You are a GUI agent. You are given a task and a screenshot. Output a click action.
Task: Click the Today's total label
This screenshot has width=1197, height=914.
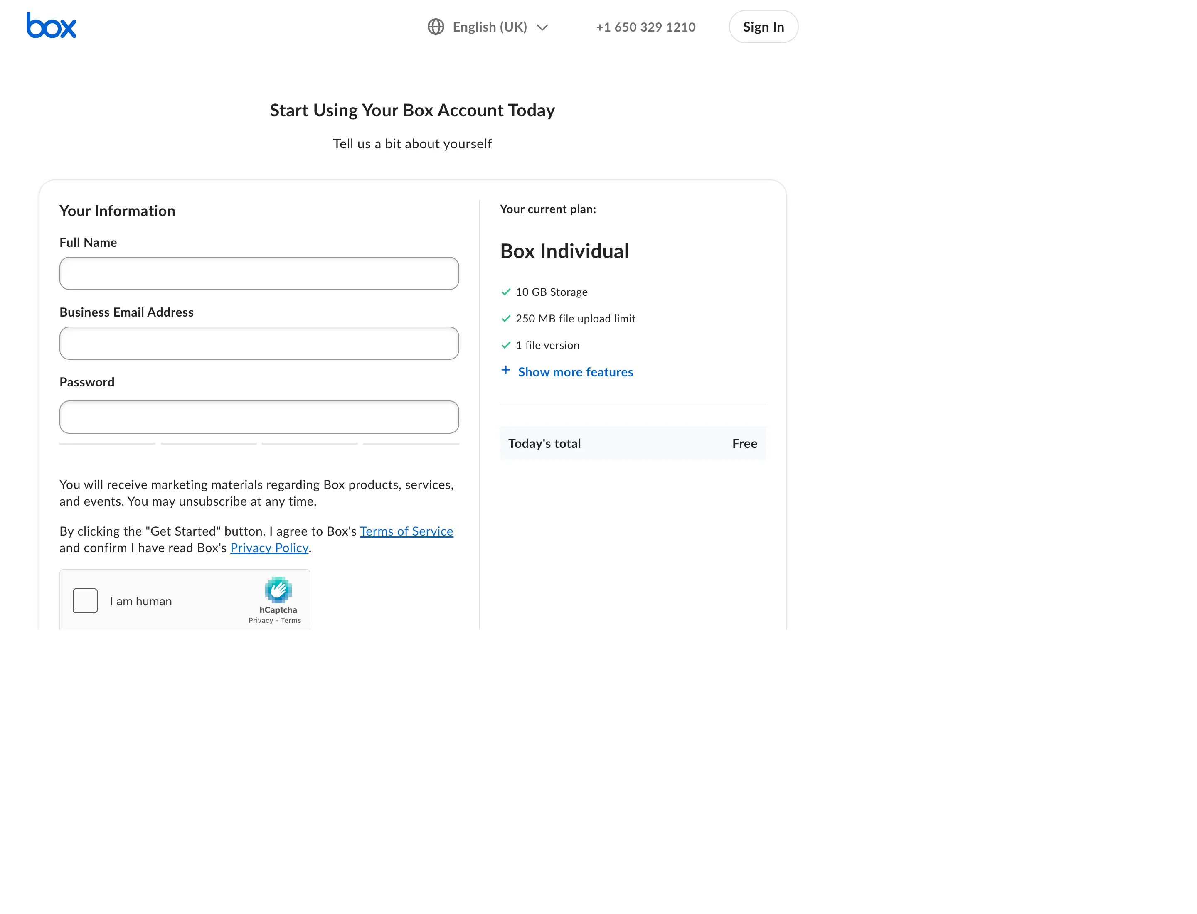[x=544, y=443]
